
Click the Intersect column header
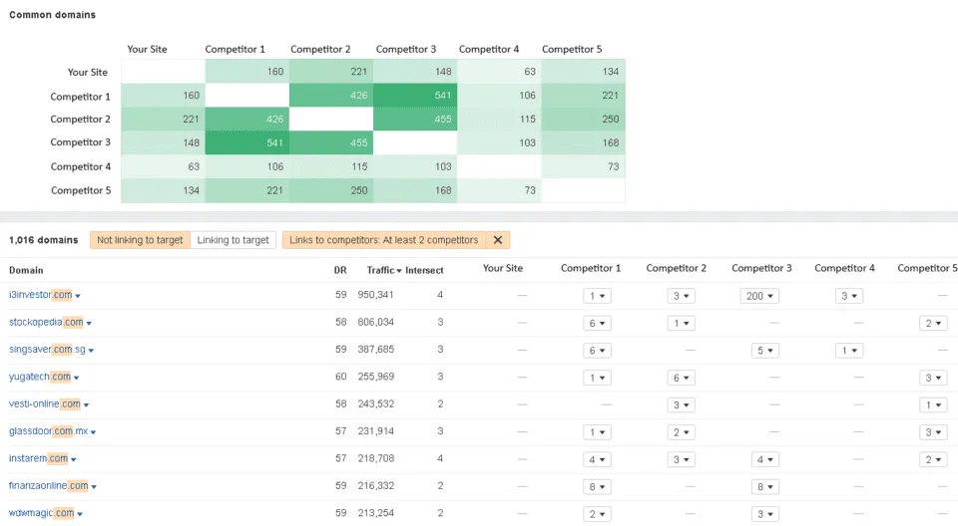click(x=424, y=270)
